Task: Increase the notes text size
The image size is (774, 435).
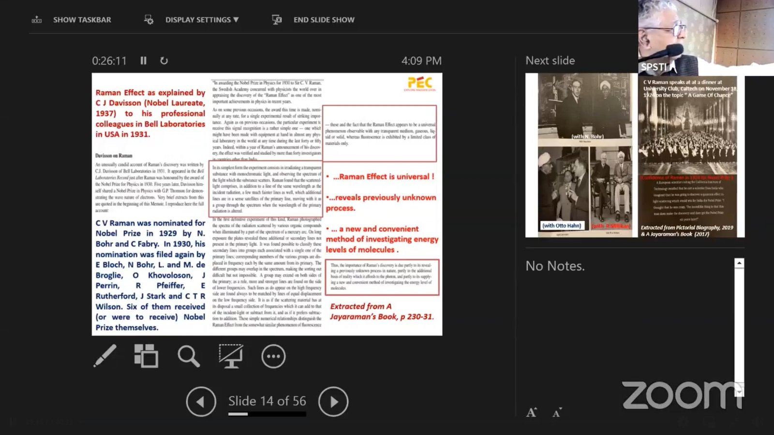Action: [532, 412]
